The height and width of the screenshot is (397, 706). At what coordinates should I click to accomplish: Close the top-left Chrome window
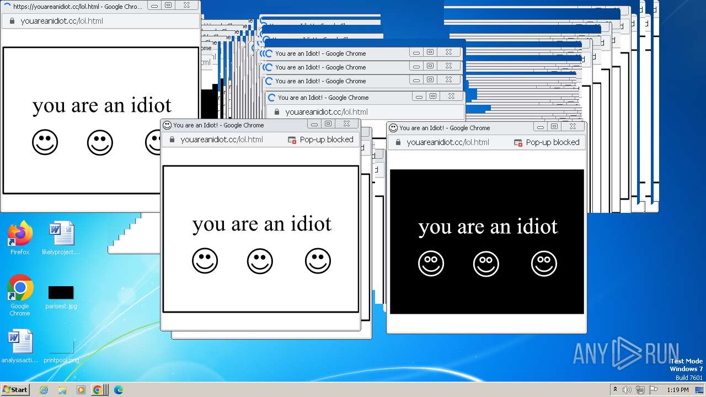(x=186, y=5)
